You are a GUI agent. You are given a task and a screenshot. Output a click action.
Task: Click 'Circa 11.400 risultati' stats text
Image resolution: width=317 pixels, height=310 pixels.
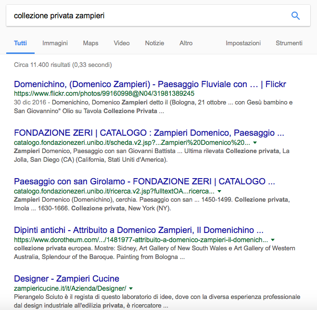coord(63,65)
